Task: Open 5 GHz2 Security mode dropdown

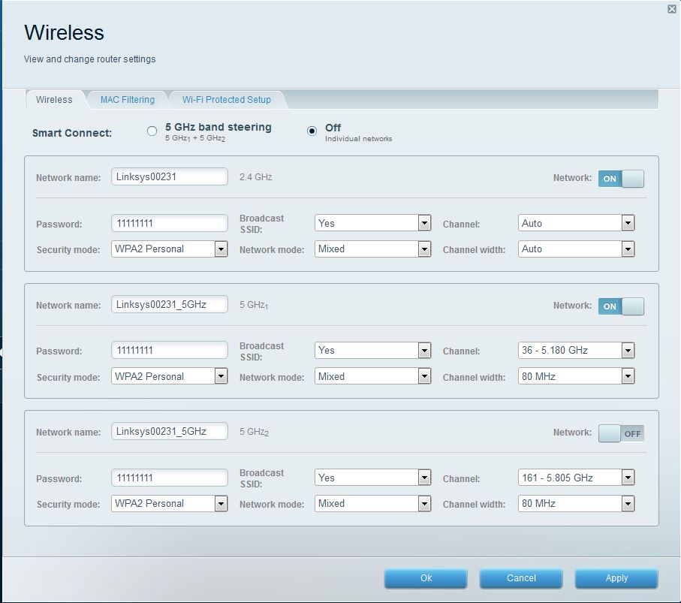Action: [170, 504]
